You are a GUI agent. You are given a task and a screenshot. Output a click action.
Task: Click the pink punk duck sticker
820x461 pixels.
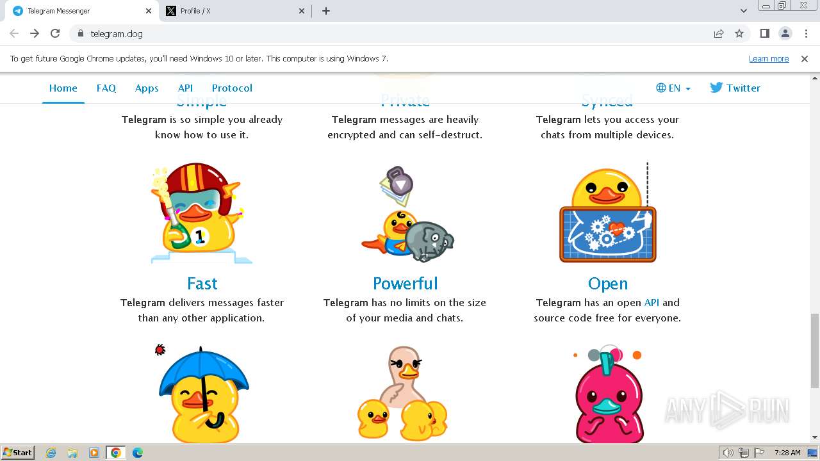coord(607,394)
